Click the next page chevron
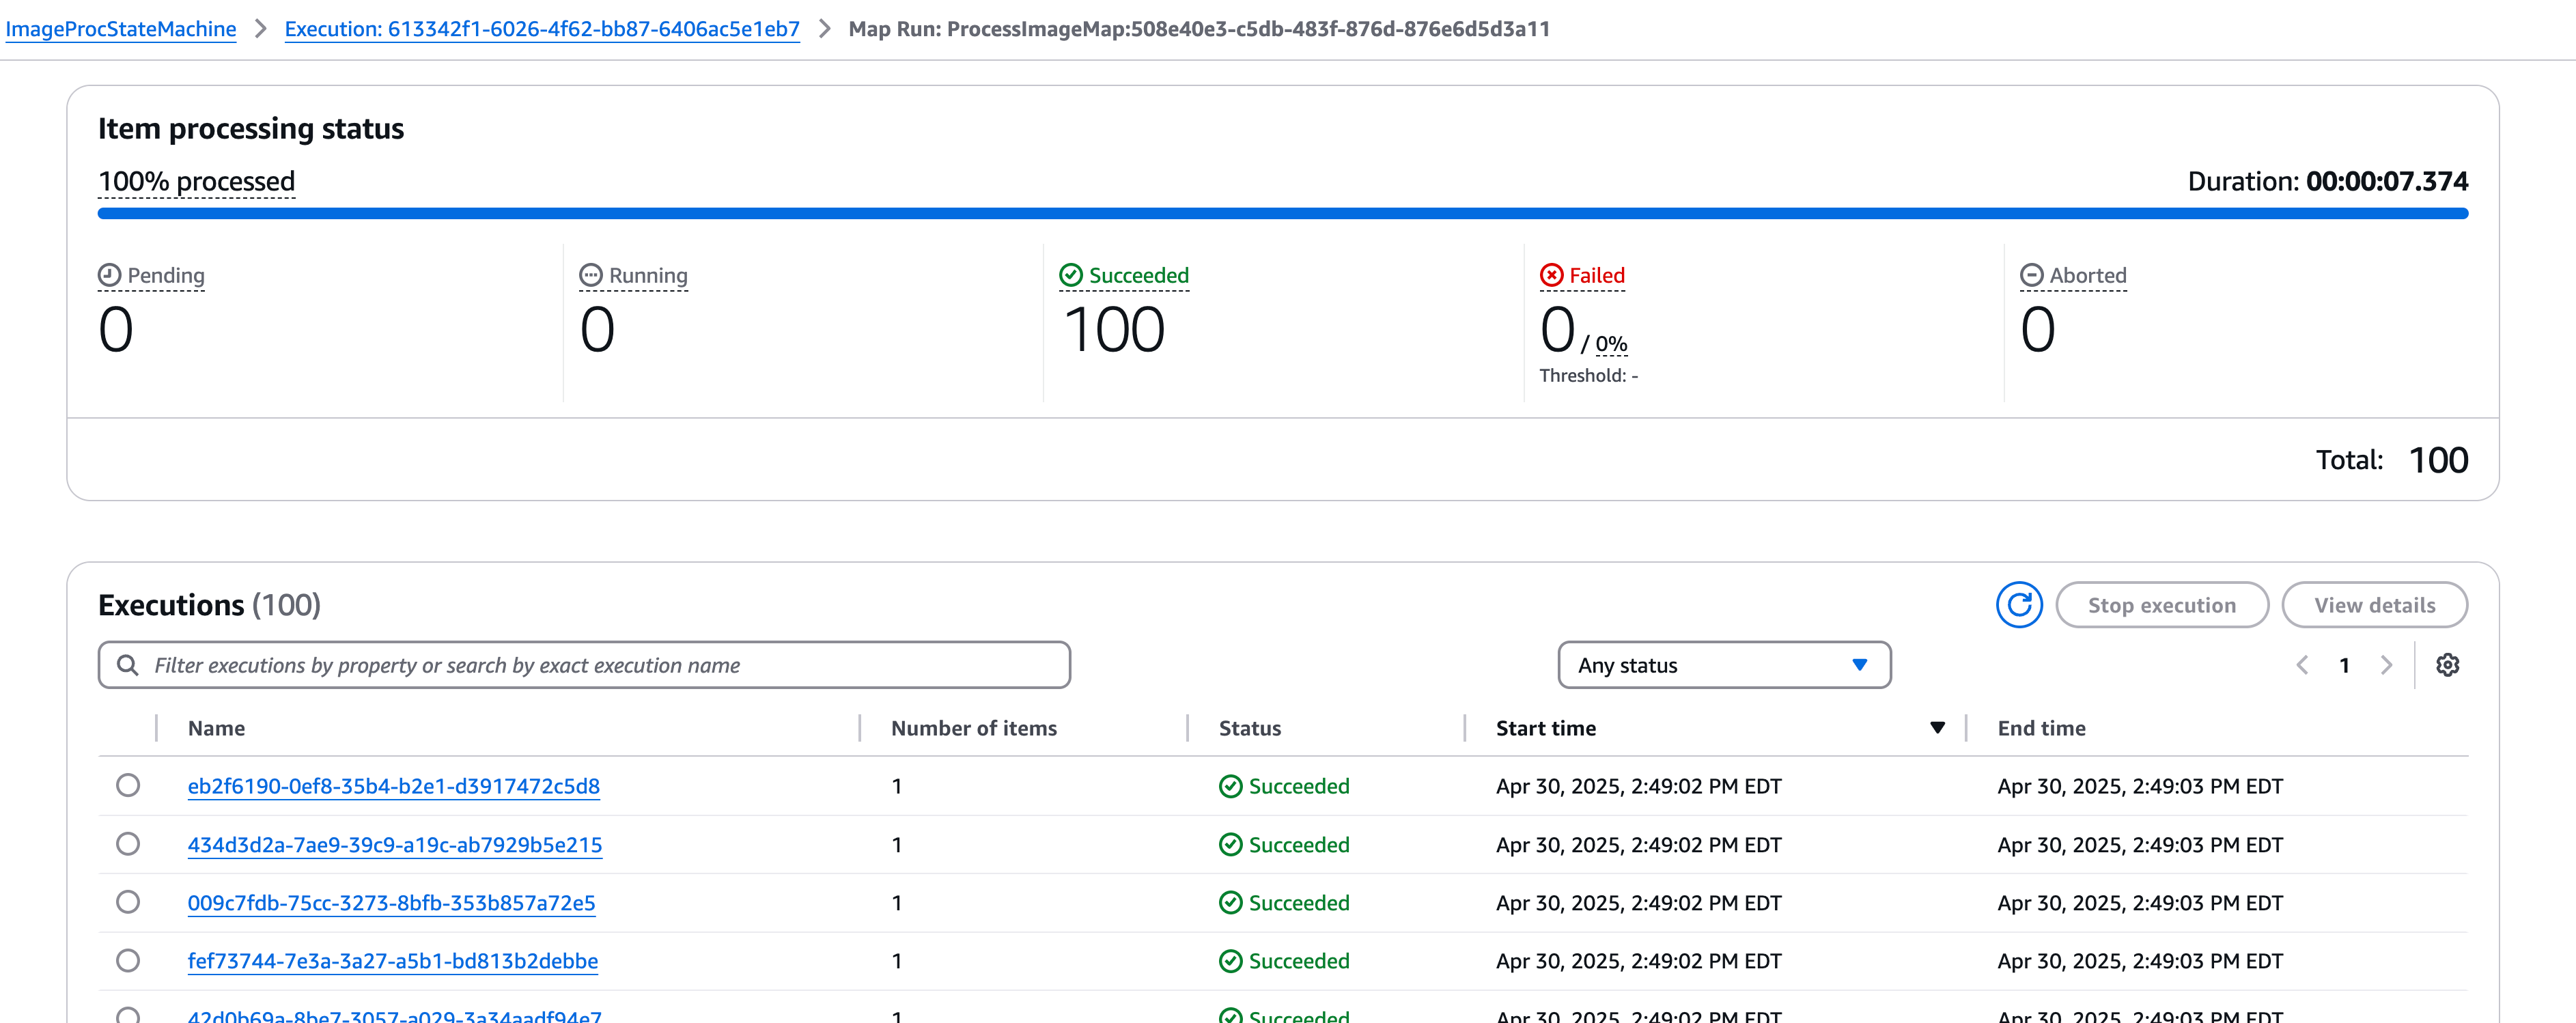 point(2387,665)
